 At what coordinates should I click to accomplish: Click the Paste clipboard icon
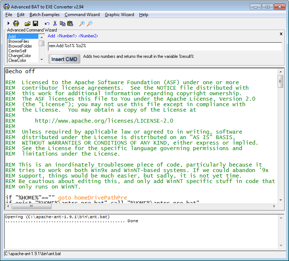[x=70, y=23]
